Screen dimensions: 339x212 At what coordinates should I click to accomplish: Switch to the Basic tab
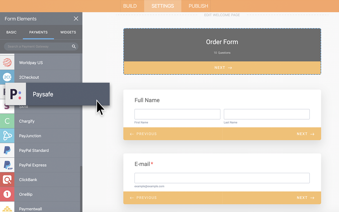(11, 32)
